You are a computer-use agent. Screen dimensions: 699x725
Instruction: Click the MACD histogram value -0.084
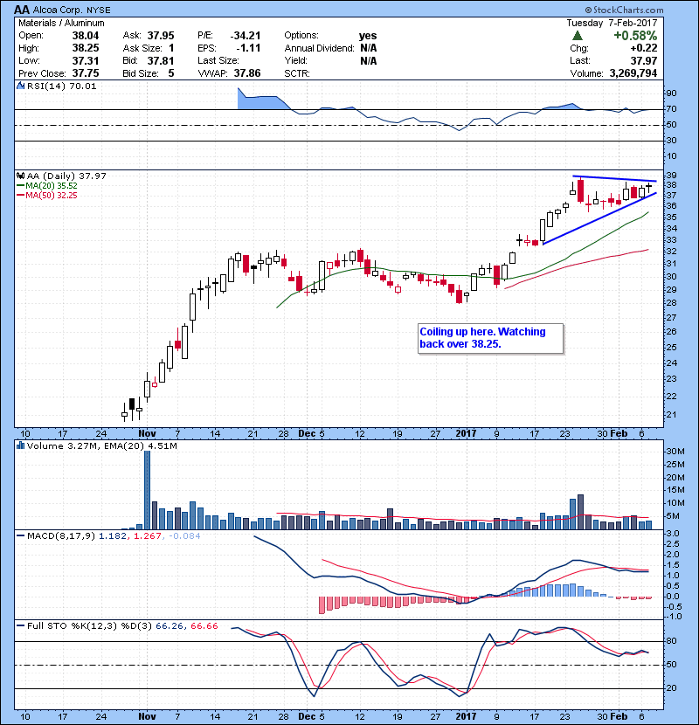coord(184,536)
